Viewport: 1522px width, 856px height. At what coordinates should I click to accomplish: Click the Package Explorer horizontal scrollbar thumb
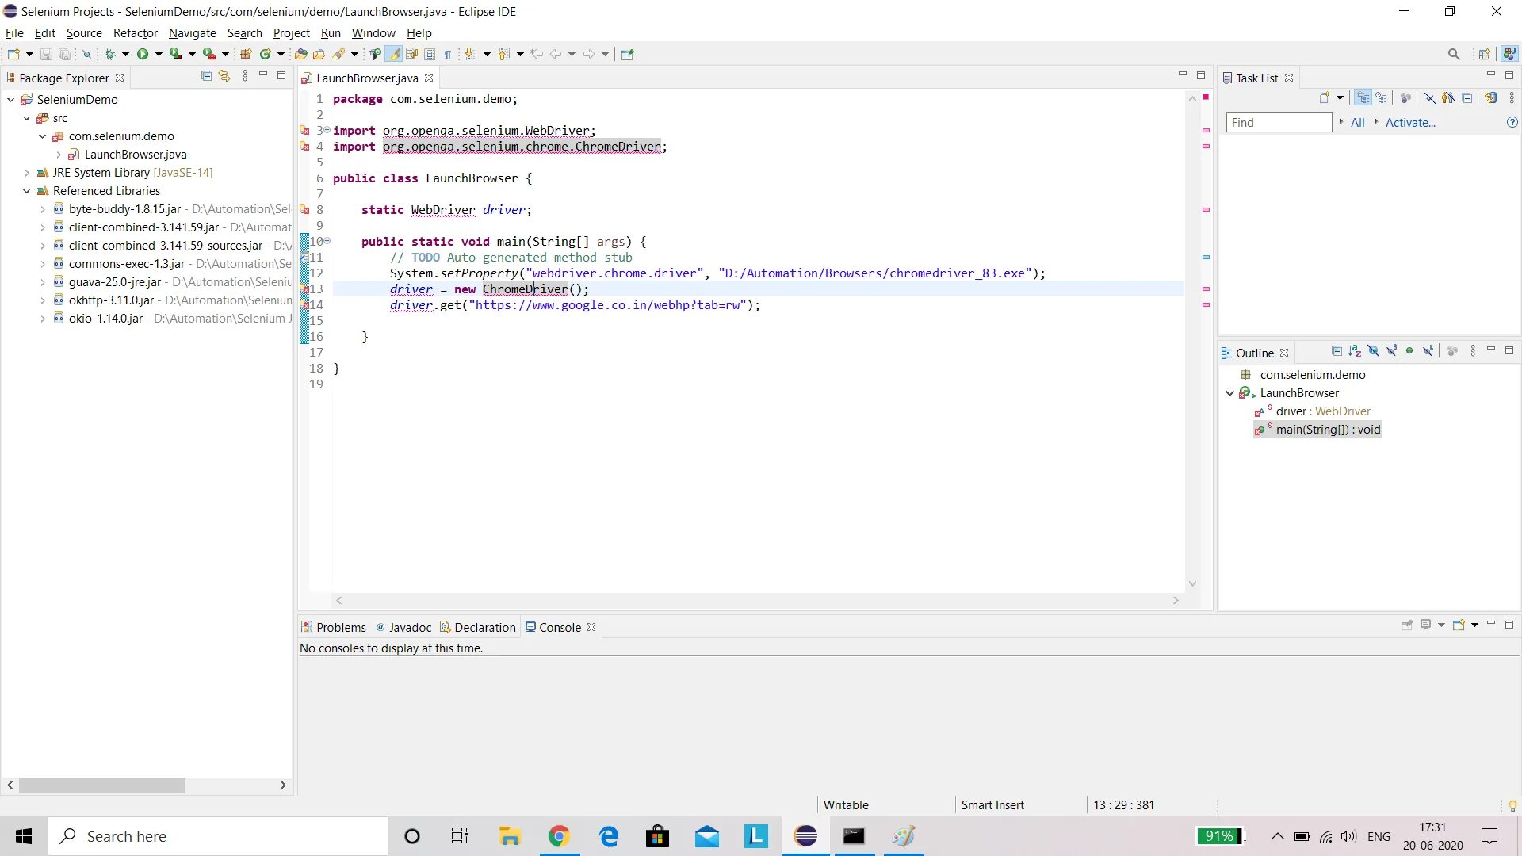tap(101, 785)
